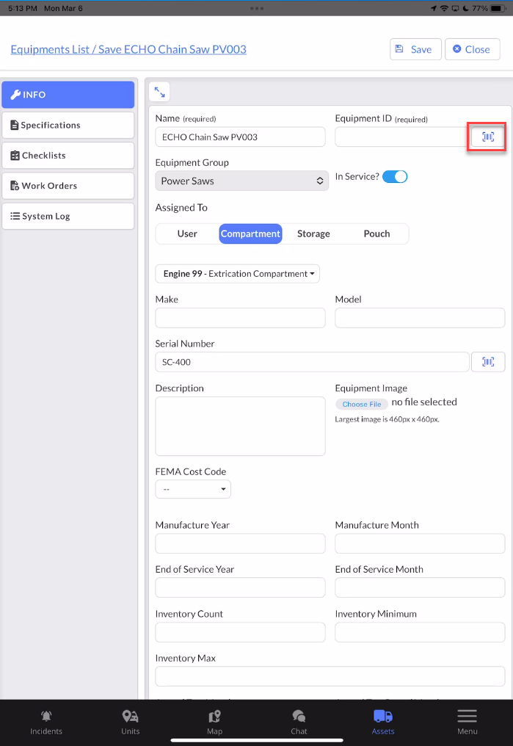Screen dimensions: 513x746
Task: Select Pouch as Assigned To option
Action: [x=376, y=234]
